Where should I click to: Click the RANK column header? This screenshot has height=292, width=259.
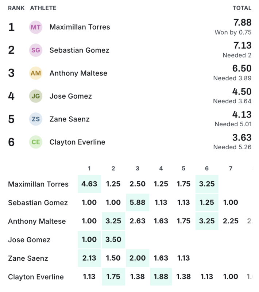[16, 8]
